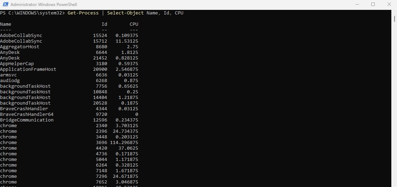The image size is (397, 187).
Task: Click the vertical scrollbar thumb
Action: pyautogui.click(x=394, y=19)
